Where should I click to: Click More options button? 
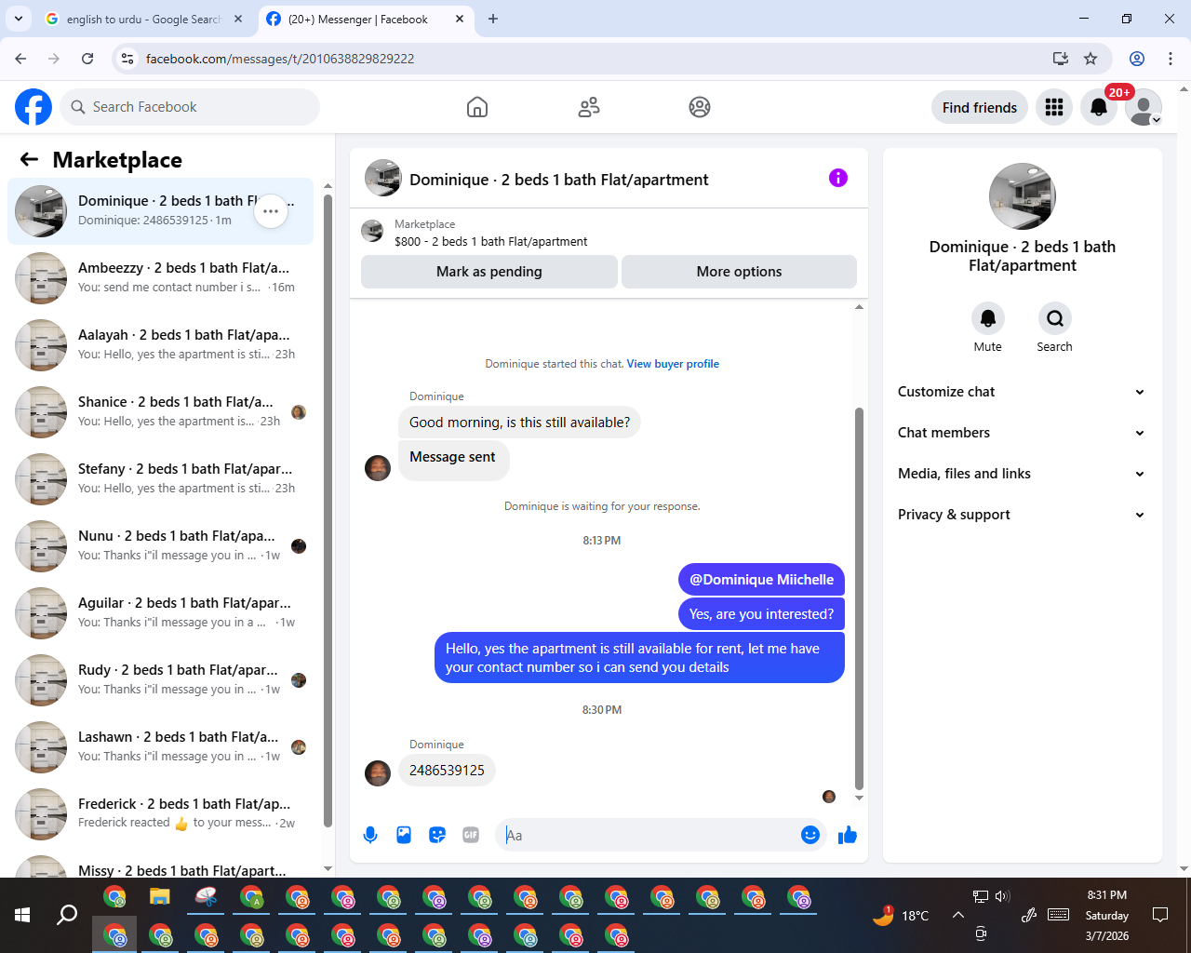click(739, 272)
